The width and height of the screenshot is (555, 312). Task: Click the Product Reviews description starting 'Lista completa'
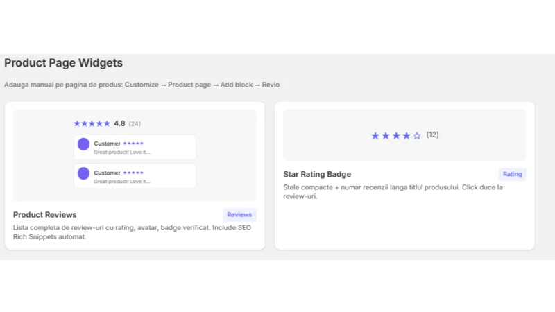(132, 232)
